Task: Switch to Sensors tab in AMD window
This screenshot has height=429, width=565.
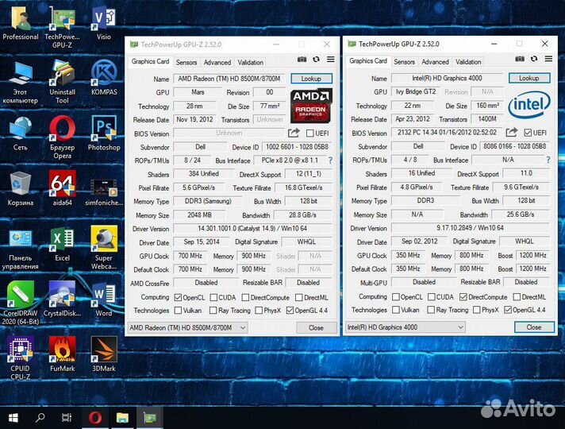Action: tap(186, 63)
